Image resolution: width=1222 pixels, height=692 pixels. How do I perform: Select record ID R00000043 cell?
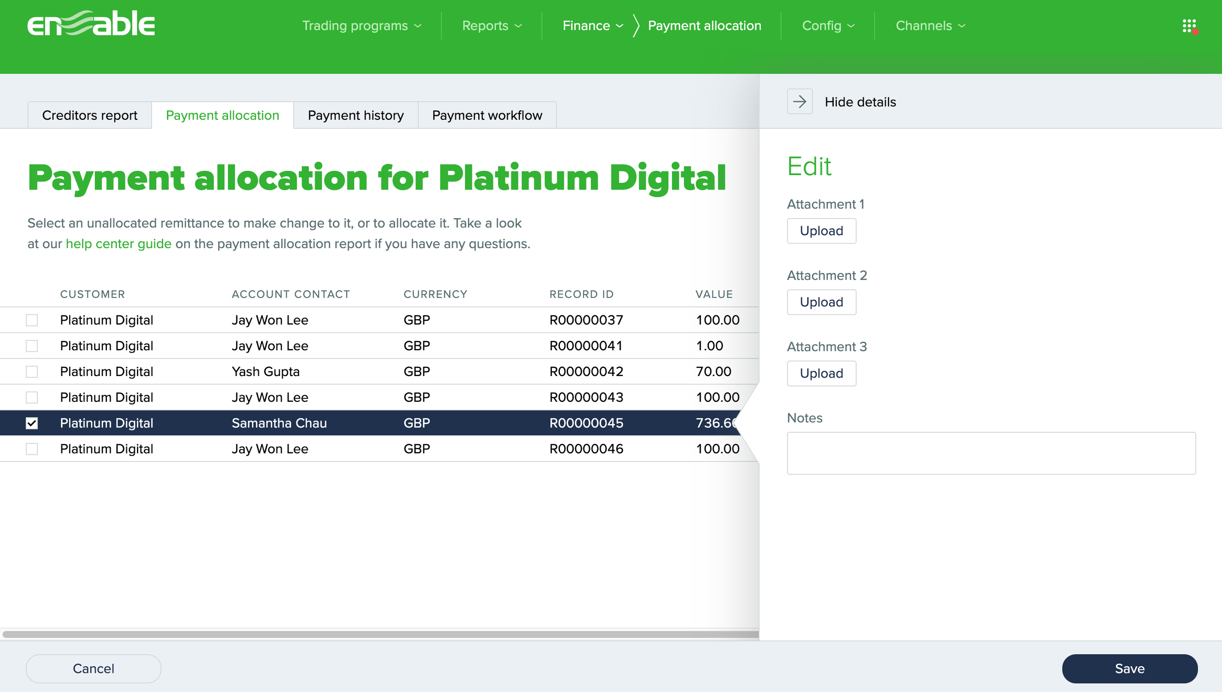(586, 398)
